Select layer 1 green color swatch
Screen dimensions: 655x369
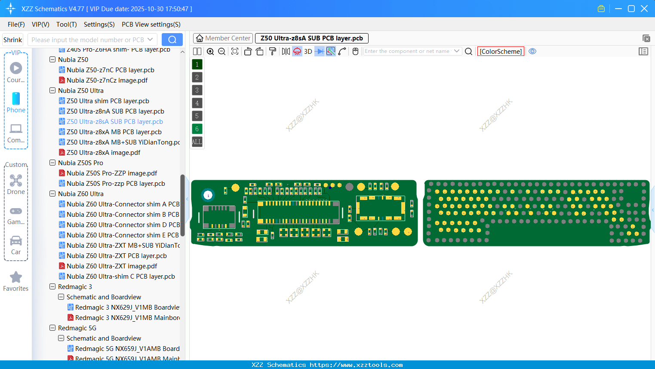click(197, 64)
